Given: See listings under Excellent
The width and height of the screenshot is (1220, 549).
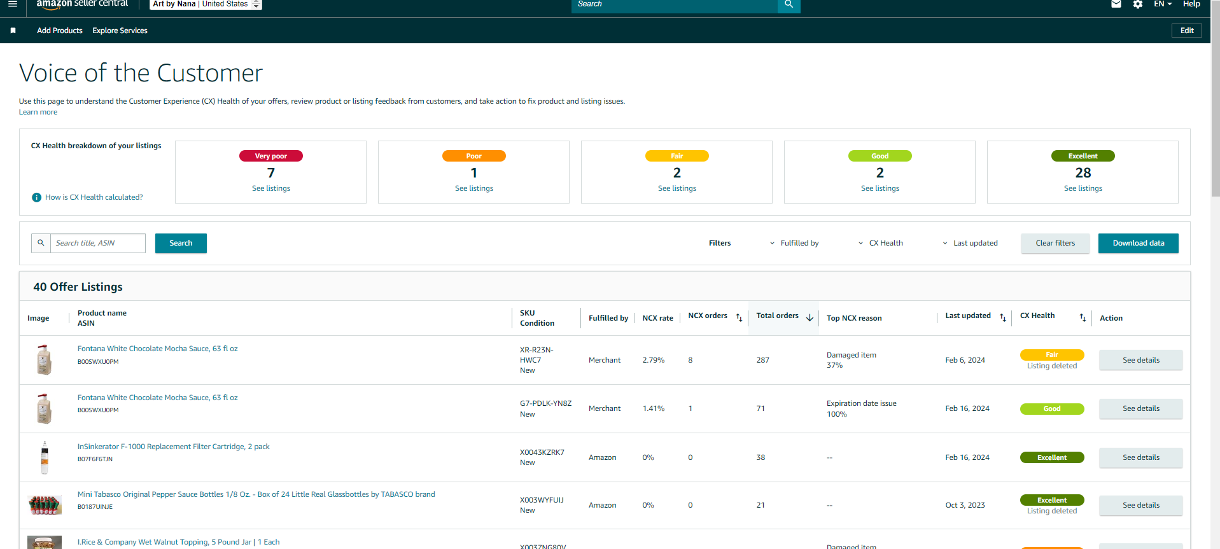Looking at the screenshot, I should [x=1083, y=188].
